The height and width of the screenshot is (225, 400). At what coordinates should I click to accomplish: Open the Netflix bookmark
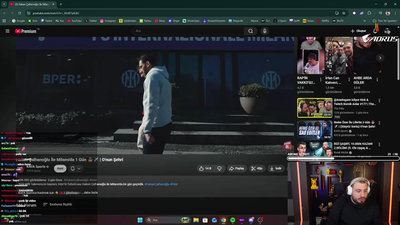point(323,21)
